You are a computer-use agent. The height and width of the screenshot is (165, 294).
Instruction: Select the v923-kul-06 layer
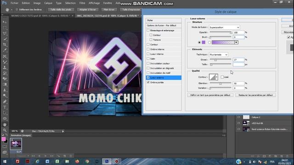263,123
